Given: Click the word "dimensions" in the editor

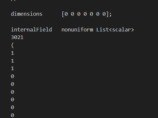Looking at the screenshot, I should (x=27, y=14).
